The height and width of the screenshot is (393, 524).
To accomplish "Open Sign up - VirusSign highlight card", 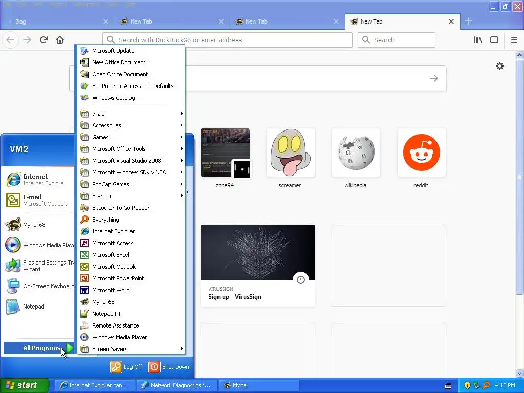I will (258, 266).
